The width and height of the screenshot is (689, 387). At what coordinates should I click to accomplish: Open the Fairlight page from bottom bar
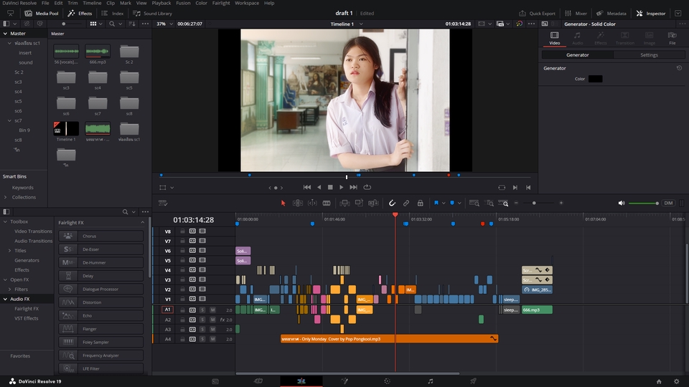click(430, 381)
